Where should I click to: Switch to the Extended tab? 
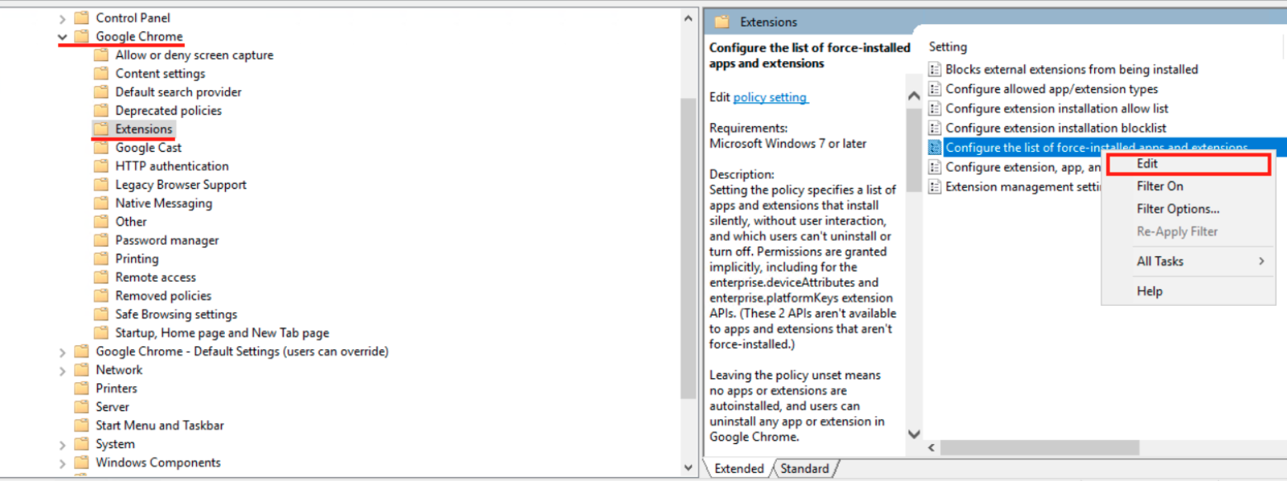[x=738, y=468]
